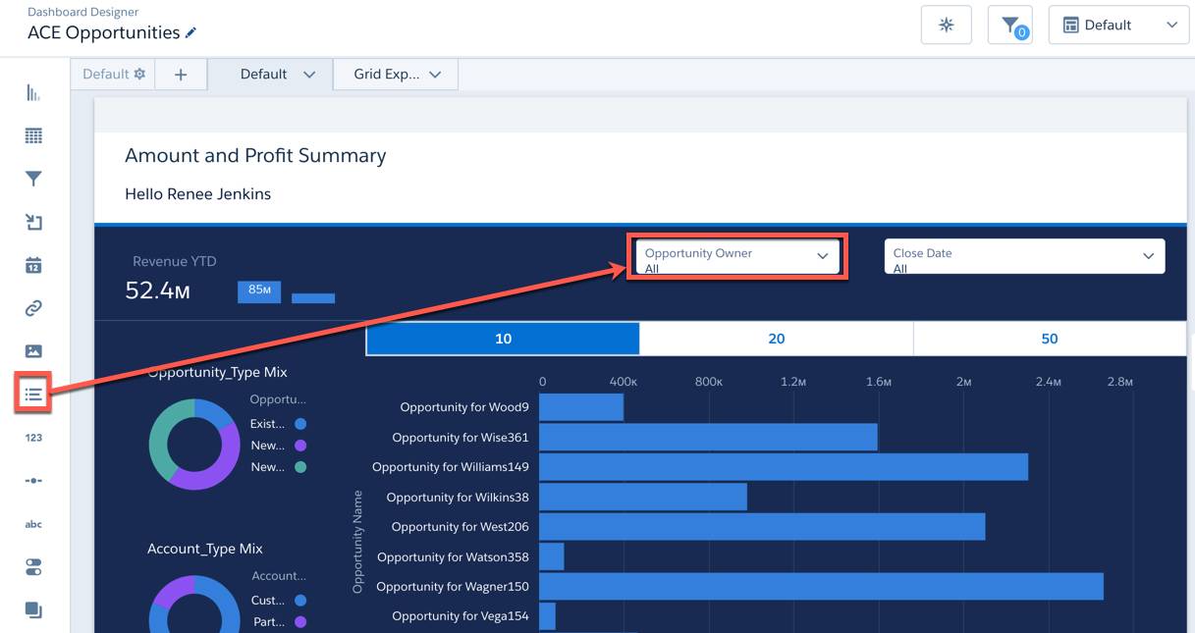Pick the link widget icon
Image resolution: width=1195 pixels, height=633 pixels.
[x=33, y=308]
